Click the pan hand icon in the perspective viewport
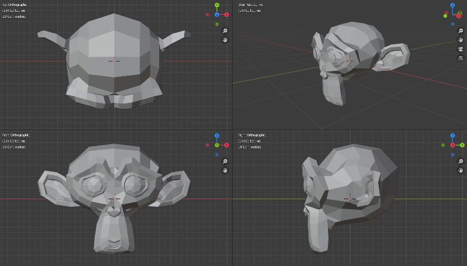 [x=460, y=40]
